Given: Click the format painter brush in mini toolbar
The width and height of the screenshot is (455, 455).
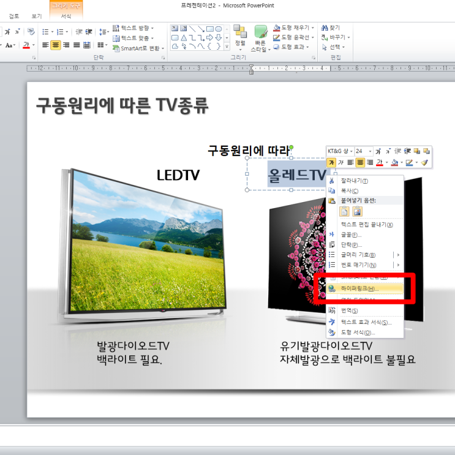Looking at the screenshot, I should coord(424,162).
